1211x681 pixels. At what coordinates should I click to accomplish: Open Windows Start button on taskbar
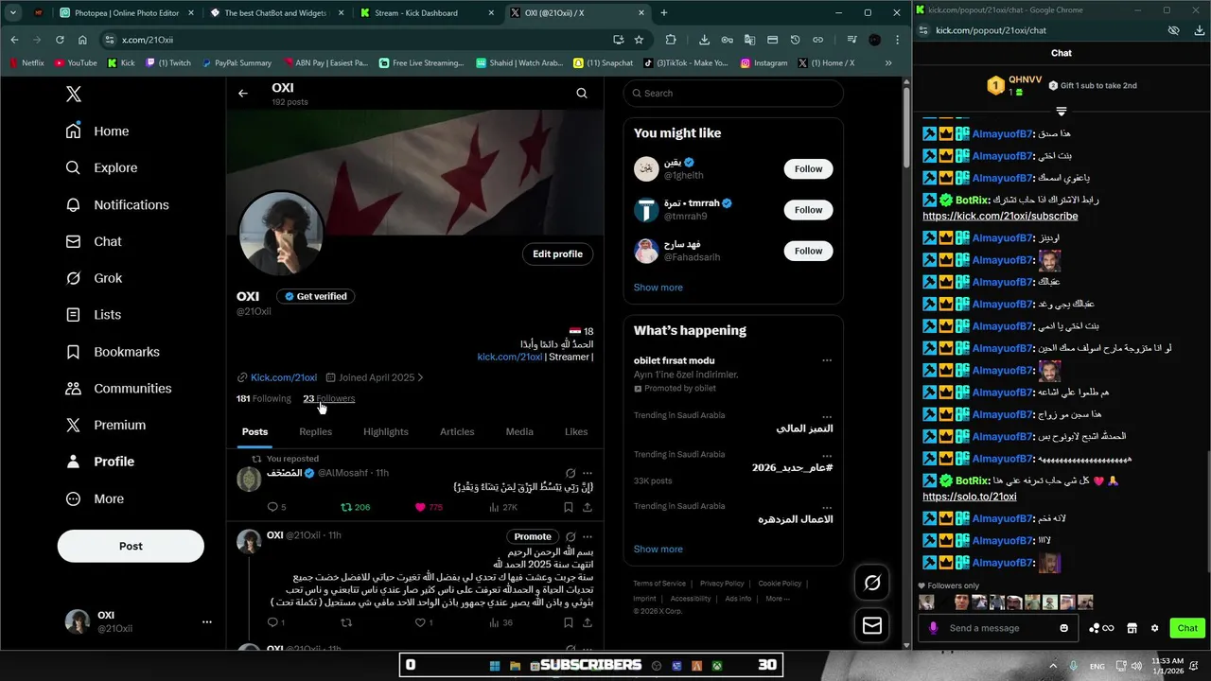495,665
